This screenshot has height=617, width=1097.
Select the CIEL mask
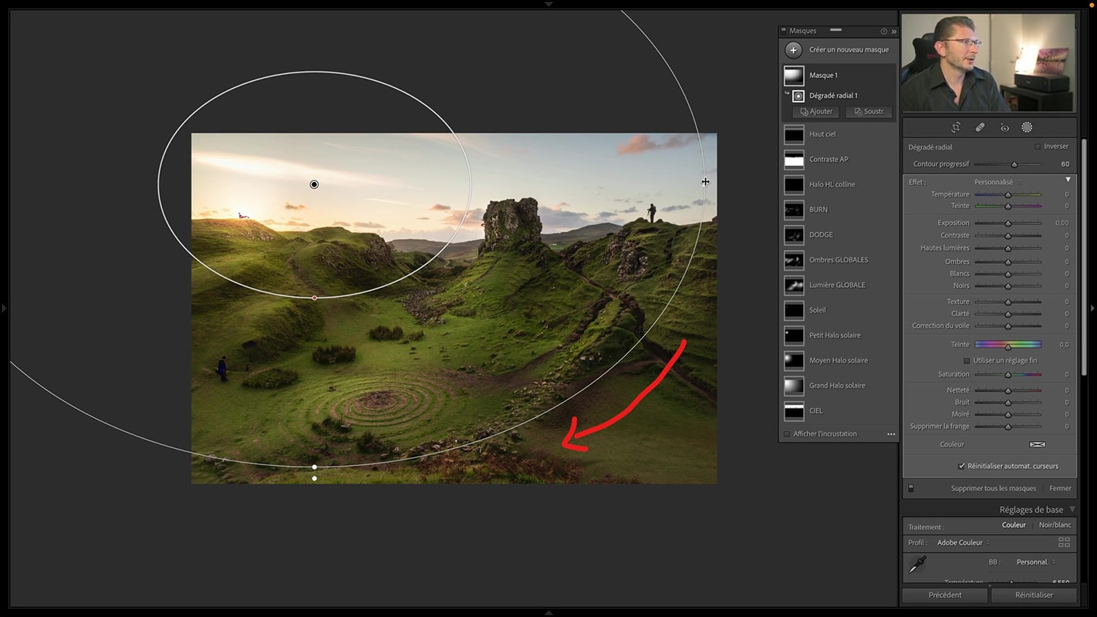tap(839, 410)
